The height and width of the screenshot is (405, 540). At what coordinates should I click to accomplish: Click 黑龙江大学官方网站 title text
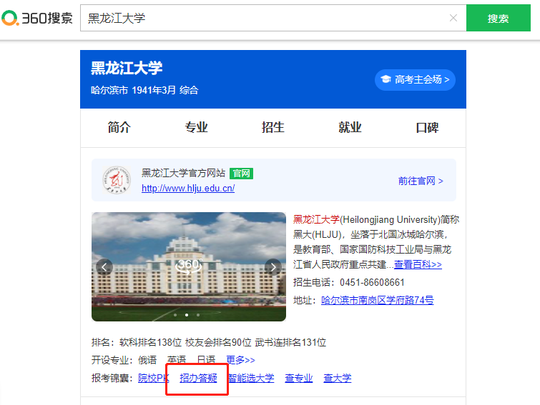click(x=183, y=173)
